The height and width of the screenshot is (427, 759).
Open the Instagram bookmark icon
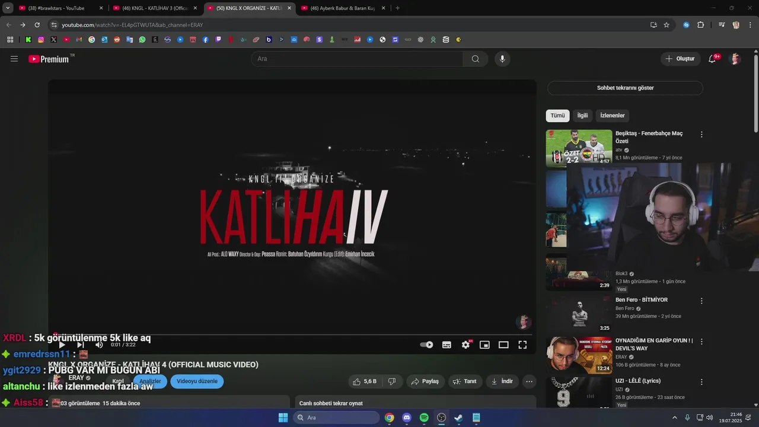click(41, 40)
